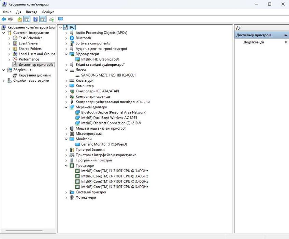Select Generic Monitor (TIO24Gen3)

[x=104, y=144]
